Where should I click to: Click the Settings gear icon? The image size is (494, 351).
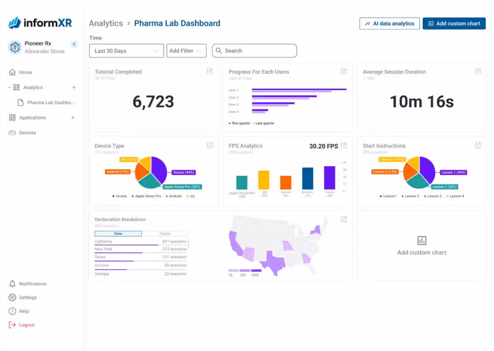point(12,297)
